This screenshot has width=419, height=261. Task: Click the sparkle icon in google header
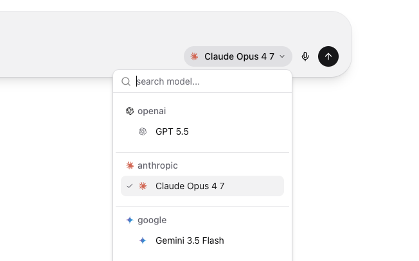pos(130,220)
